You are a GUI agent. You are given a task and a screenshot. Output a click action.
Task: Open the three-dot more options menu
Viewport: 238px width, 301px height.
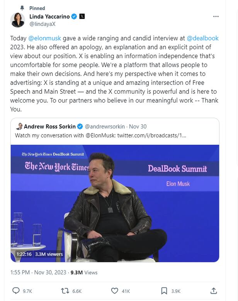(216, 16)
